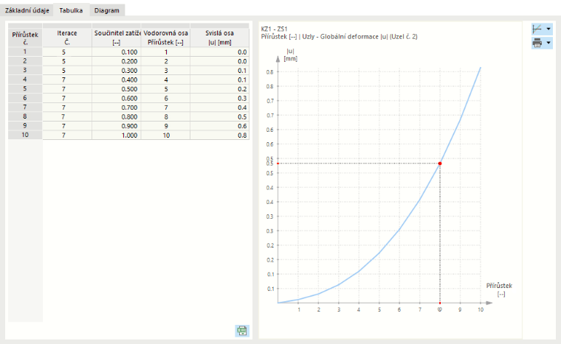561x344 pixels.
Task: Select the Iterace č. column header
Action: (x=67, y=38)
